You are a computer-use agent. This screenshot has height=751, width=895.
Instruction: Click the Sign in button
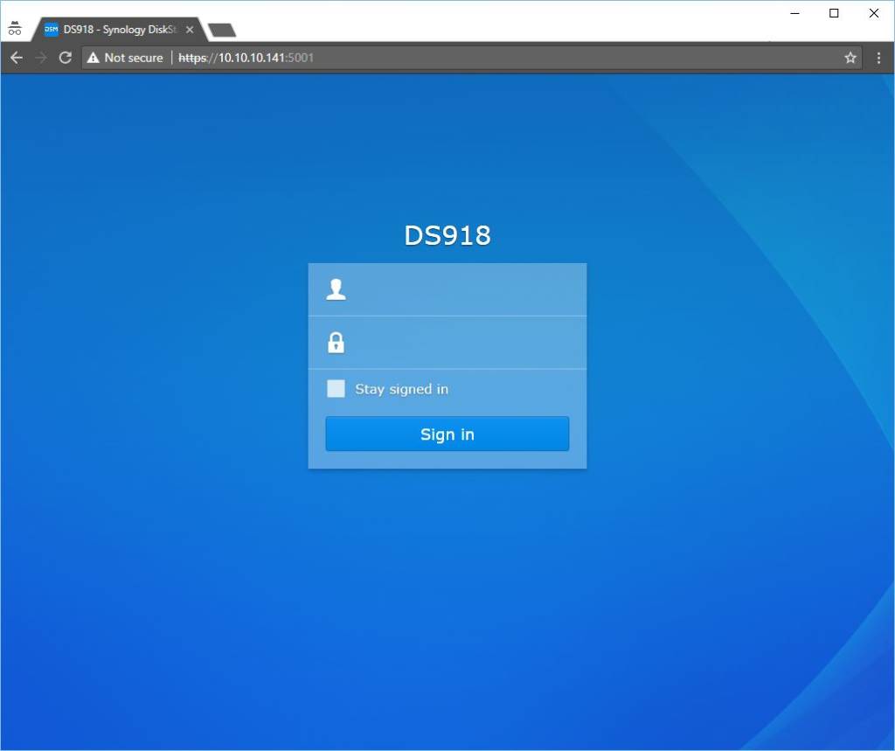(447, 434)
